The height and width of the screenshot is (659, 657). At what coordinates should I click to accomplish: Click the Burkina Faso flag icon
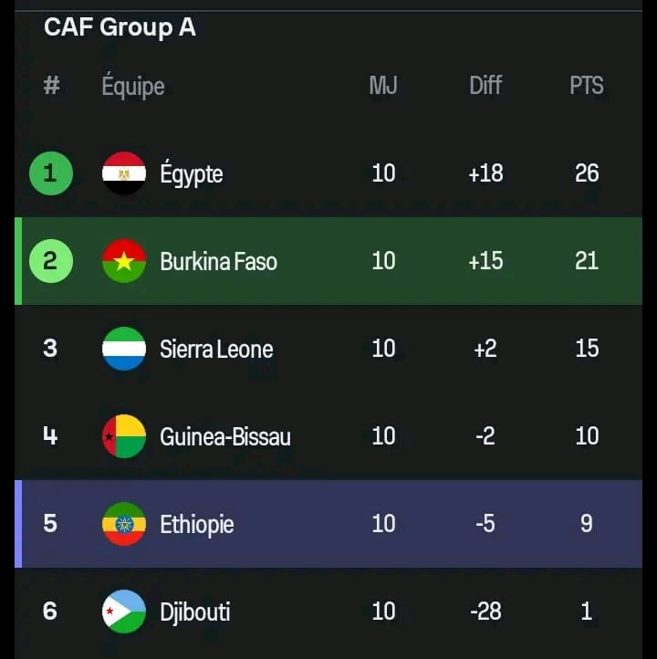[124, 261]
